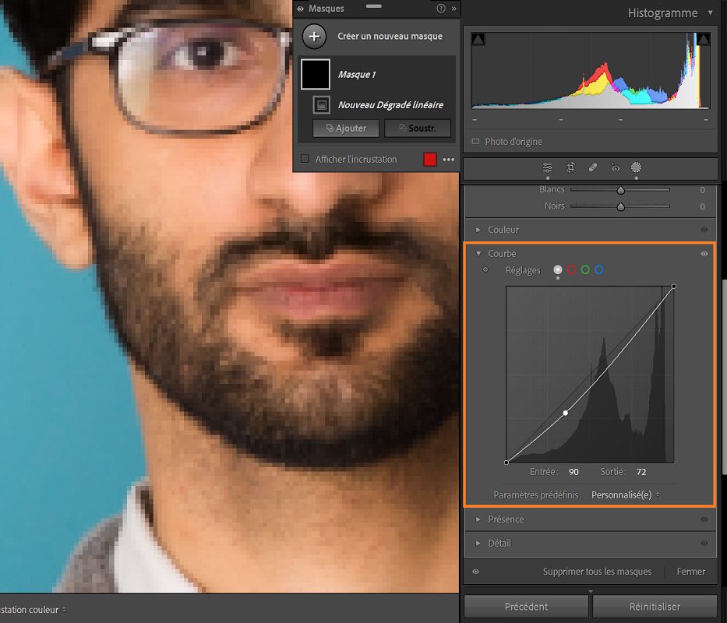Viewport: 727px width, 623px height.
Task: Click the Masques panel drag handle bar
Action: (374, 6)
